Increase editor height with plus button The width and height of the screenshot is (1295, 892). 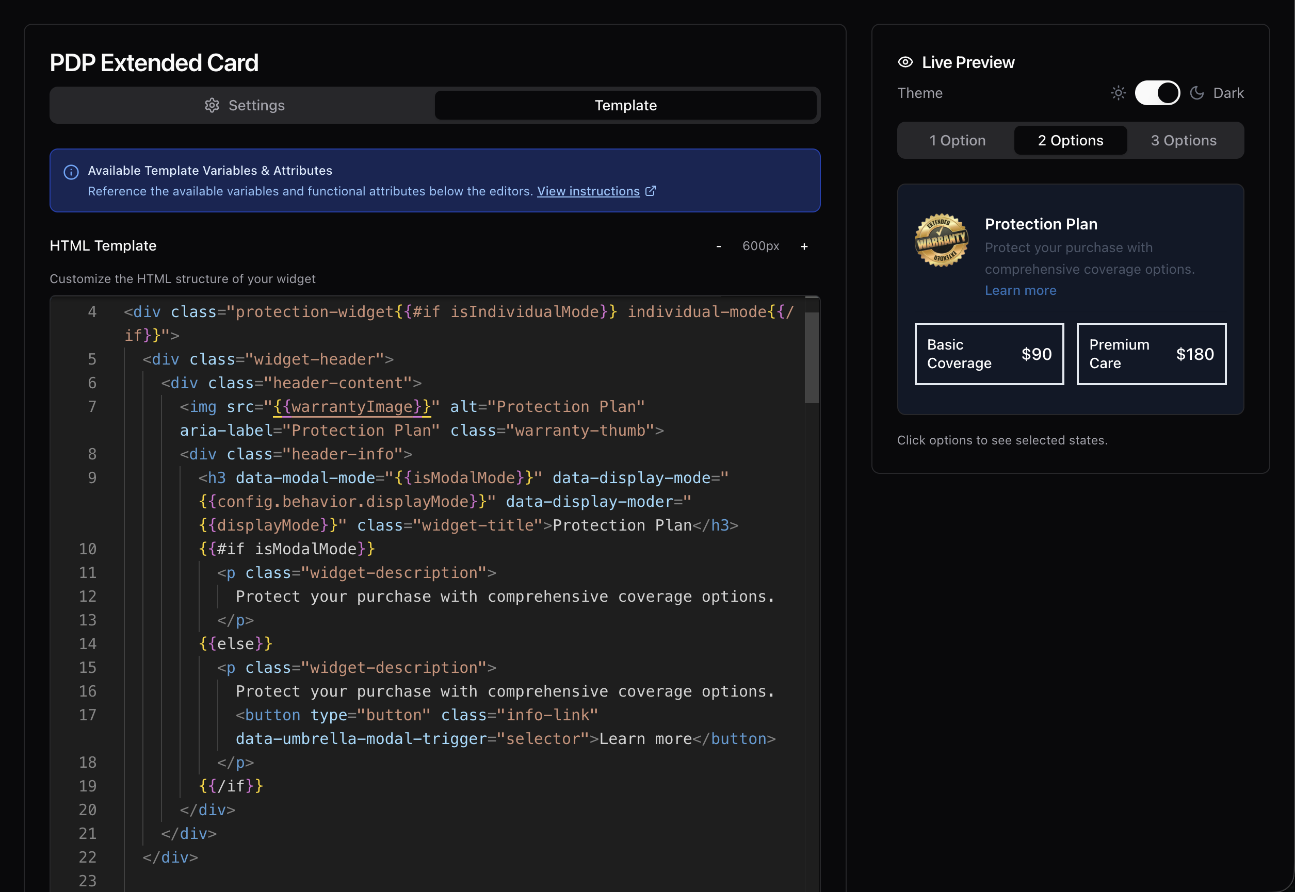click(804, 246)
